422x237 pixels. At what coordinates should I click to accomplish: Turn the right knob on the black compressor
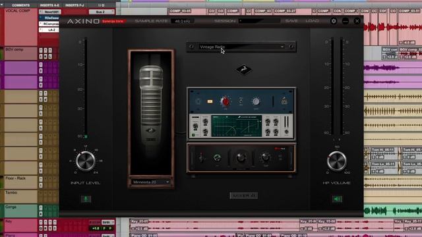265,157
